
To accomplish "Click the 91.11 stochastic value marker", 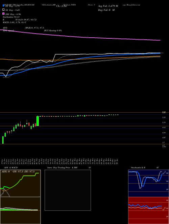I will coord(164,172).
